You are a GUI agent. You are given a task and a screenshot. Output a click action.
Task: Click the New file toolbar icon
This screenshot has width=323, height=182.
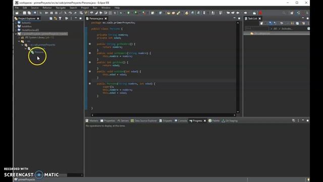tap(17, 13)
